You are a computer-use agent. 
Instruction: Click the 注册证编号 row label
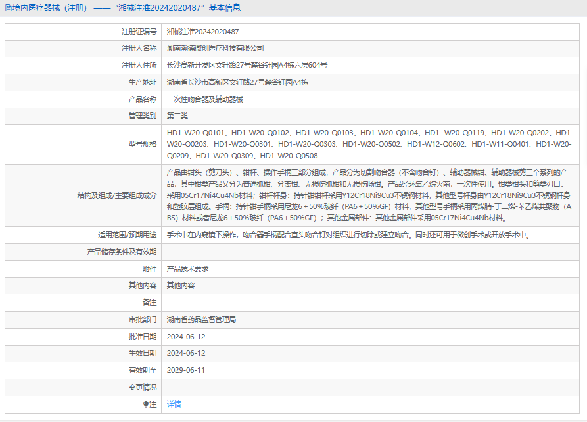click(139, 32)
